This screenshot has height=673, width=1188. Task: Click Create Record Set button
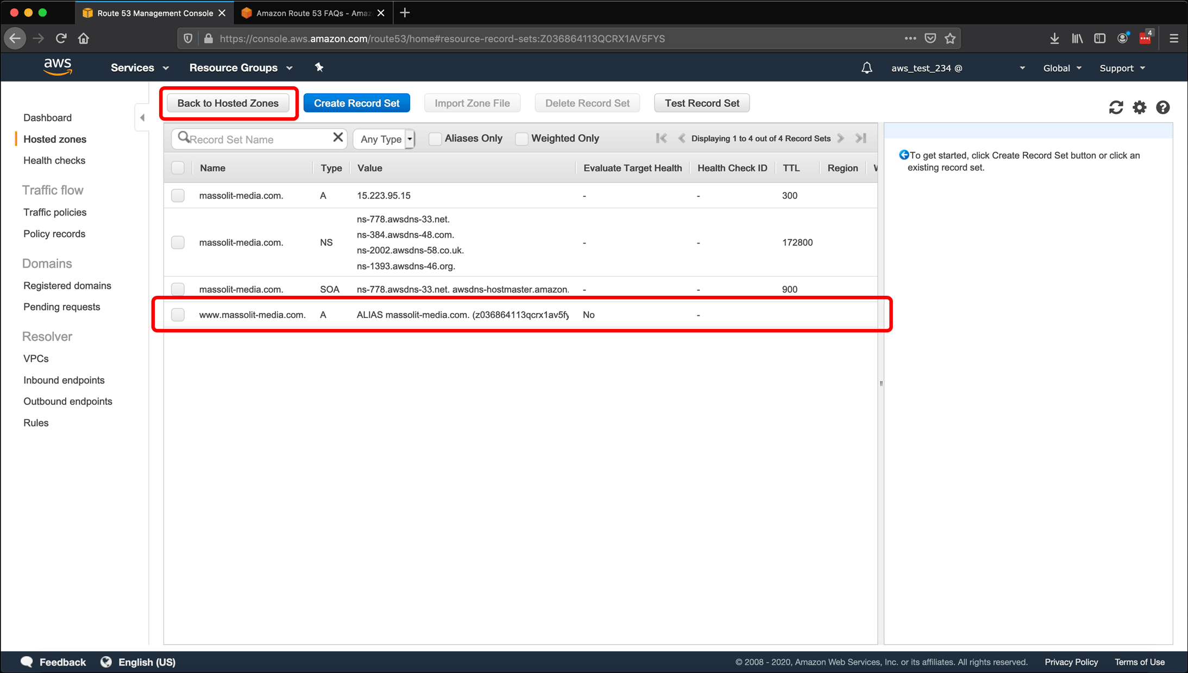(x=356, y=103)
